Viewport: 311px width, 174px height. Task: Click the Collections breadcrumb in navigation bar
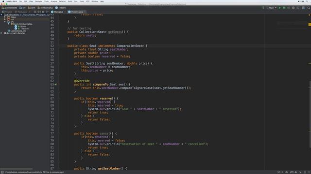(x=9, y=8)
